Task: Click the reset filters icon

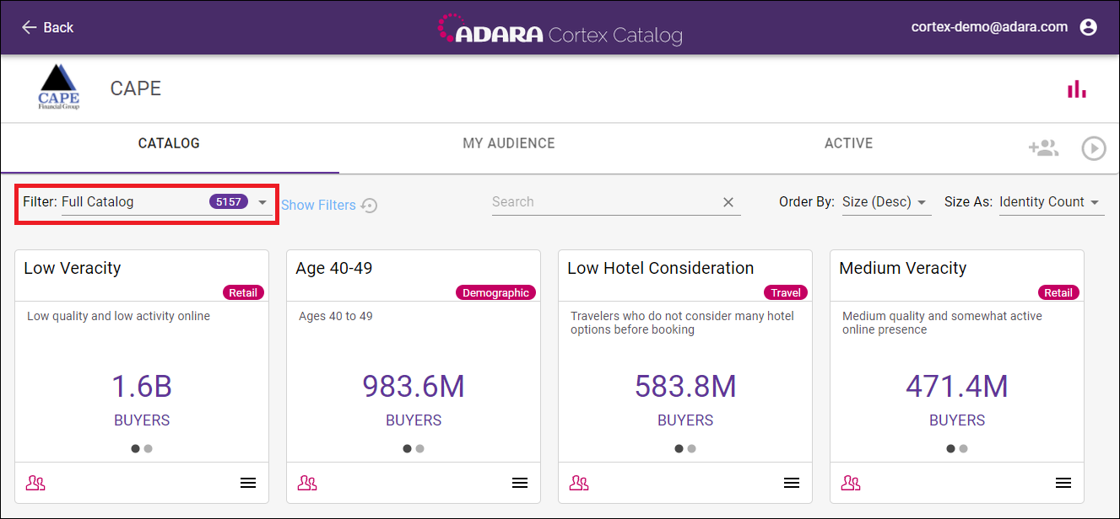Action: point(369,205)
